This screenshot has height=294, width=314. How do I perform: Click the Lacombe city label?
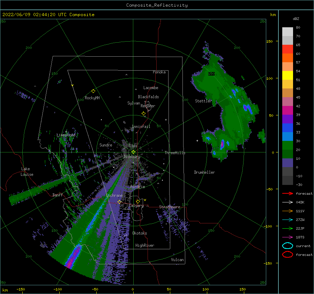pyautogui.click(x=151, y=88)
